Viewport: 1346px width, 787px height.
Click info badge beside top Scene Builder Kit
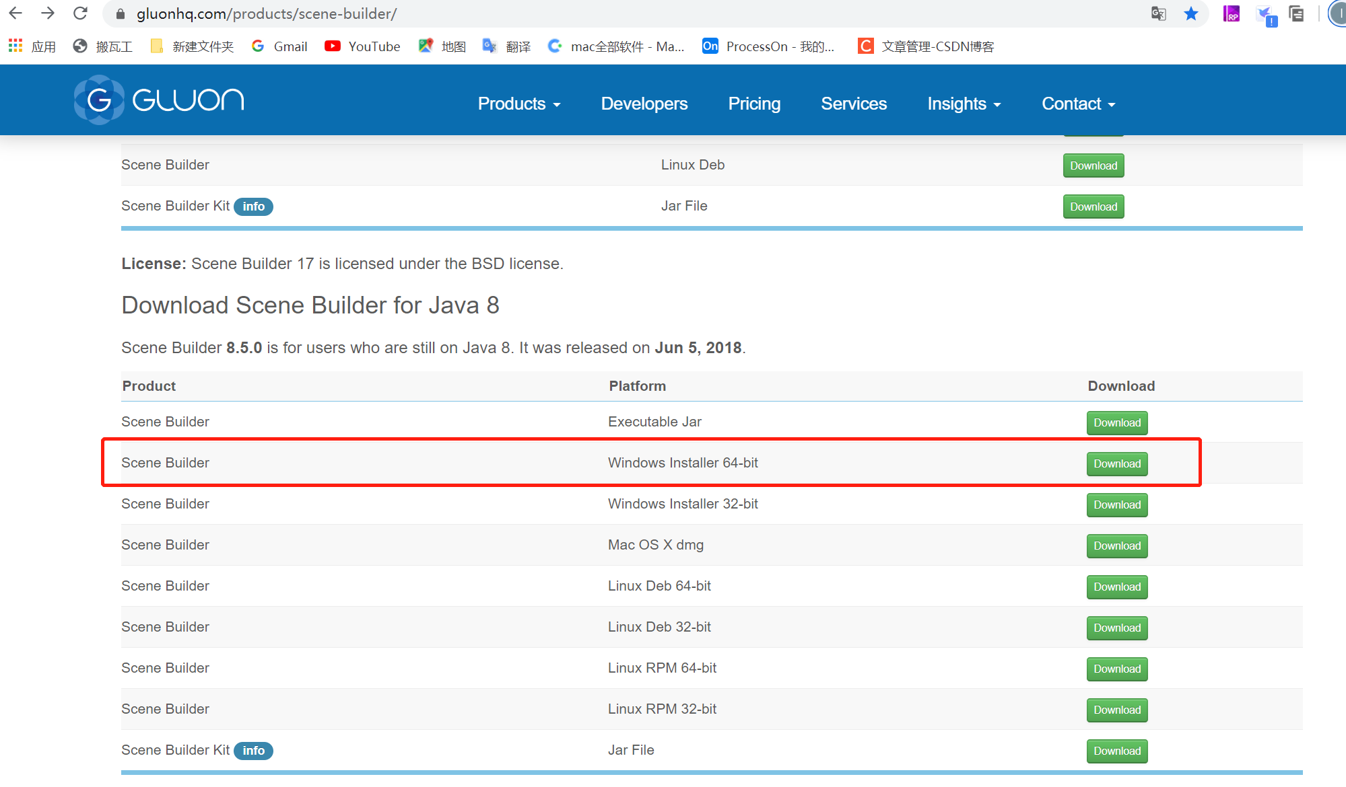(x=253, y=207)
